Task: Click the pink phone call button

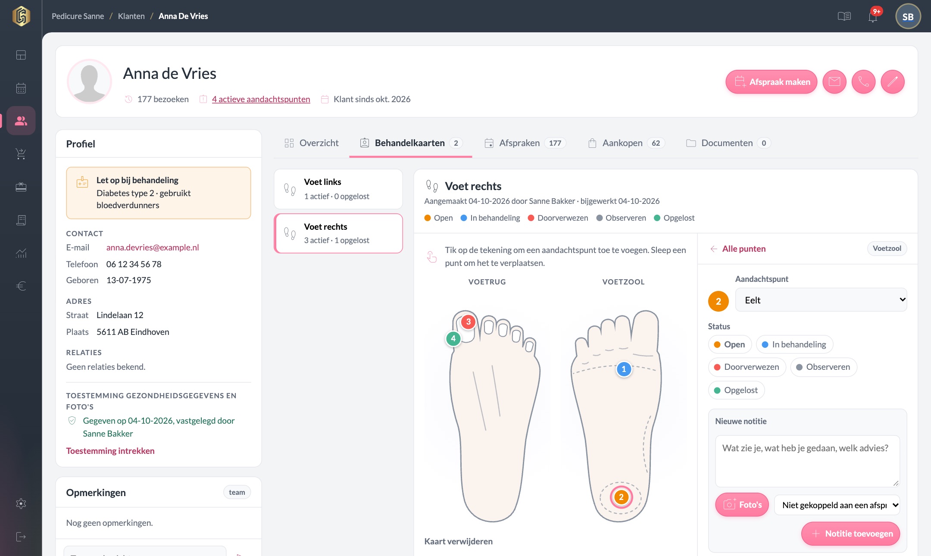Action: coord(863,81)
